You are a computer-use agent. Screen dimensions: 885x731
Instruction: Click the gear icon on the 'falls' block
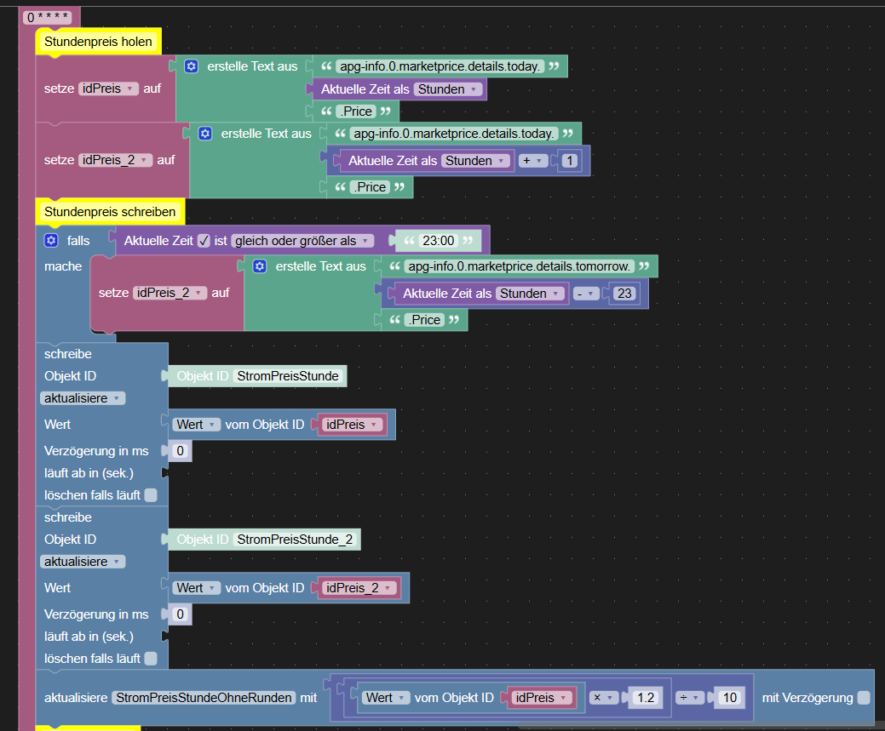tap(51, 241)
